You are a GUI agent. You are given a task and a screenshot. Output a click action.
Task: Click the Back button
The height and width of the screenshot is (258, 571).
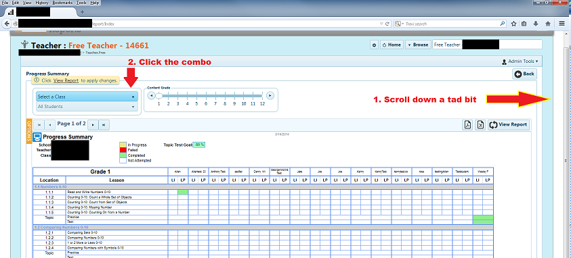524,74
